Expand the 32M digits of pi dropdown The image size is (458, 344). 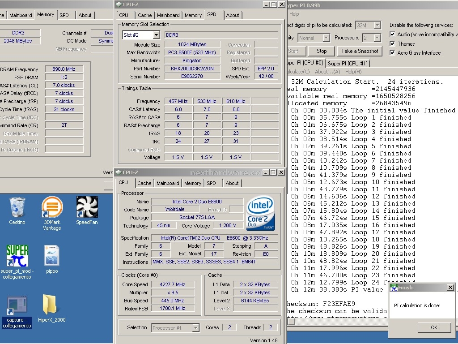coord(377,26)
